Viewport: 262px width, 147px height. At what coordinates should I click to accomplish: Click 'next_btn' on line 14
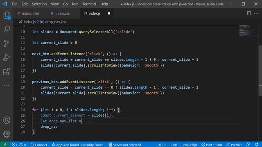pos(41,54)
